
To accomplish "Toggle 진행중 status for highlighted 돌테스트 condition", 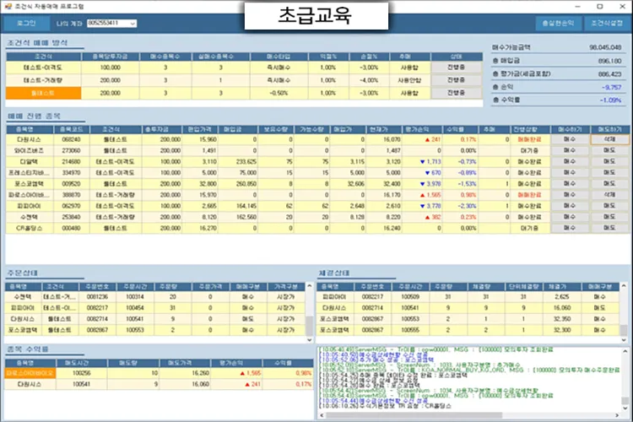I will click(x=457, y=93).
